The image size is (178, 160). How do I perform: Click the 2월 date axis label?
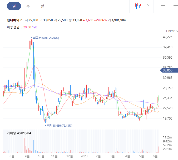tap(98, 156)
